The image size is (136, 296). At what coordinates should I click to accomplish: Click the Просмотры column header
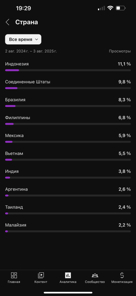120,51
